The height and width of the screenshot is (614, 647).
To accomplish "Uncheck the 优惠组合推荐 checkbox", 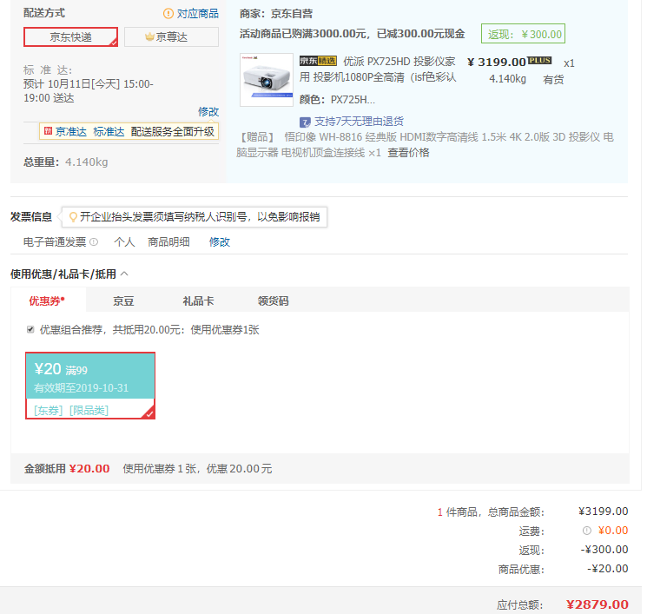I will point(30,329).
